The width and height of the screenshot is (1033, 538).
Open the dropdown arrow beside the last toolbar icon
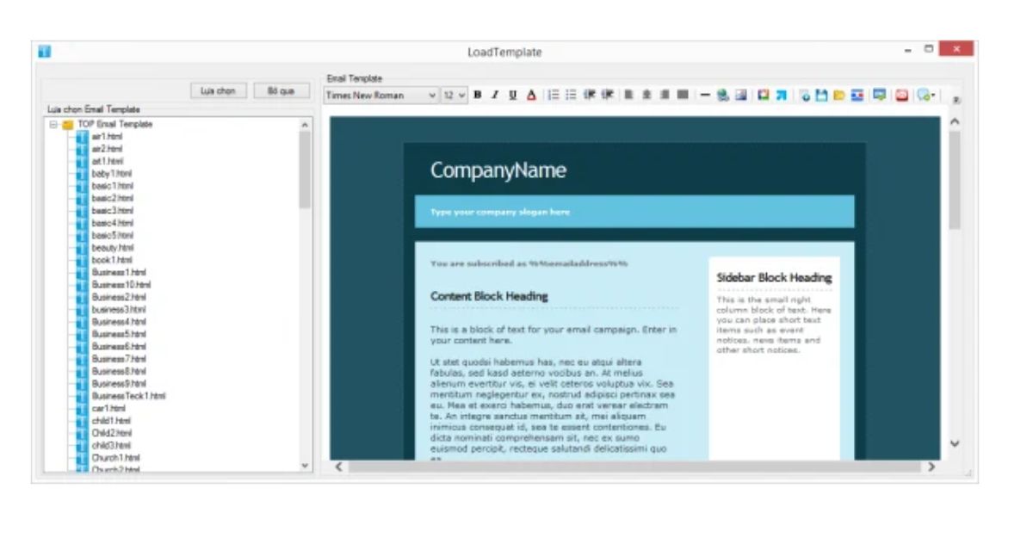point(934,96)
